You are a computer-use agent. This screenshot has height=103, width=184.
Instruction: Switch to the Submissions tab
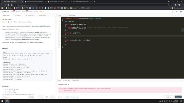click(42, 15)
